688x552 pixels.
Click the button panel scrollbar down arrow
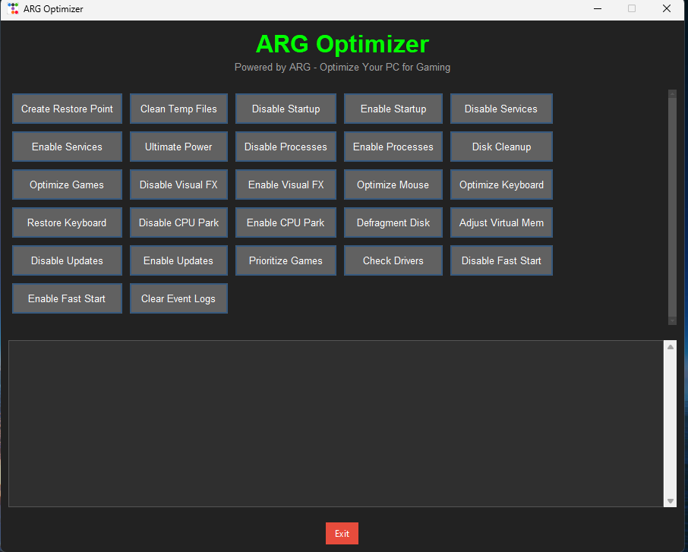click(x=672, y=320)
